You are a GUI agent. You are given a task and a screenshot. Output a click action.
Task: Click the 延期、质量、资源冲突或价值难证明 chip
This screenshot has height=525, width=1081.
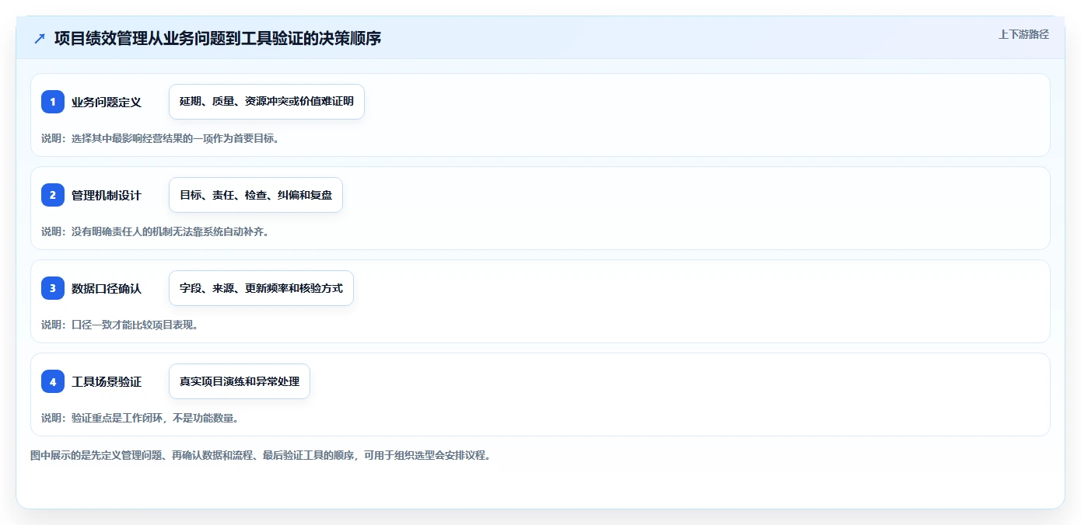click(x=267, y=102)
